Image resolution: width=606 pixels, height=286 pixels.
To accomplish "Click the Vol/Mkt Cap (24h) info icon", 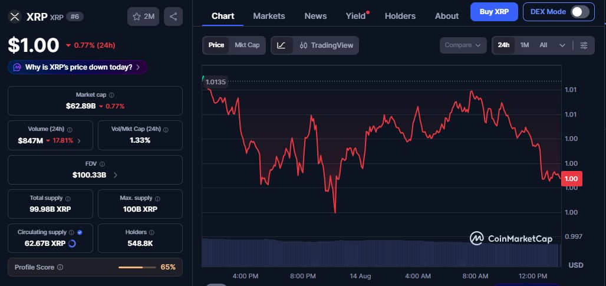I will point(166,130).
